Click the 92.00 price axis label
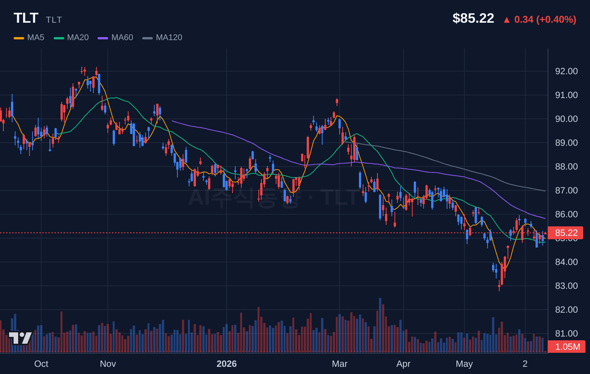This screenshot has width=590, height=374. [566, 71]
